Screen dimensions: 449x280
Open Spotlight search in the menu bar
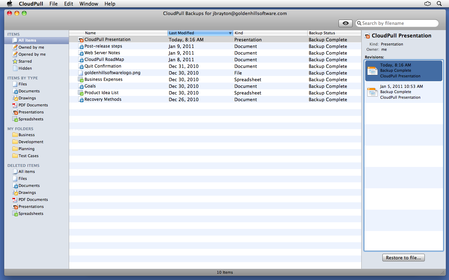click(439, 4)
